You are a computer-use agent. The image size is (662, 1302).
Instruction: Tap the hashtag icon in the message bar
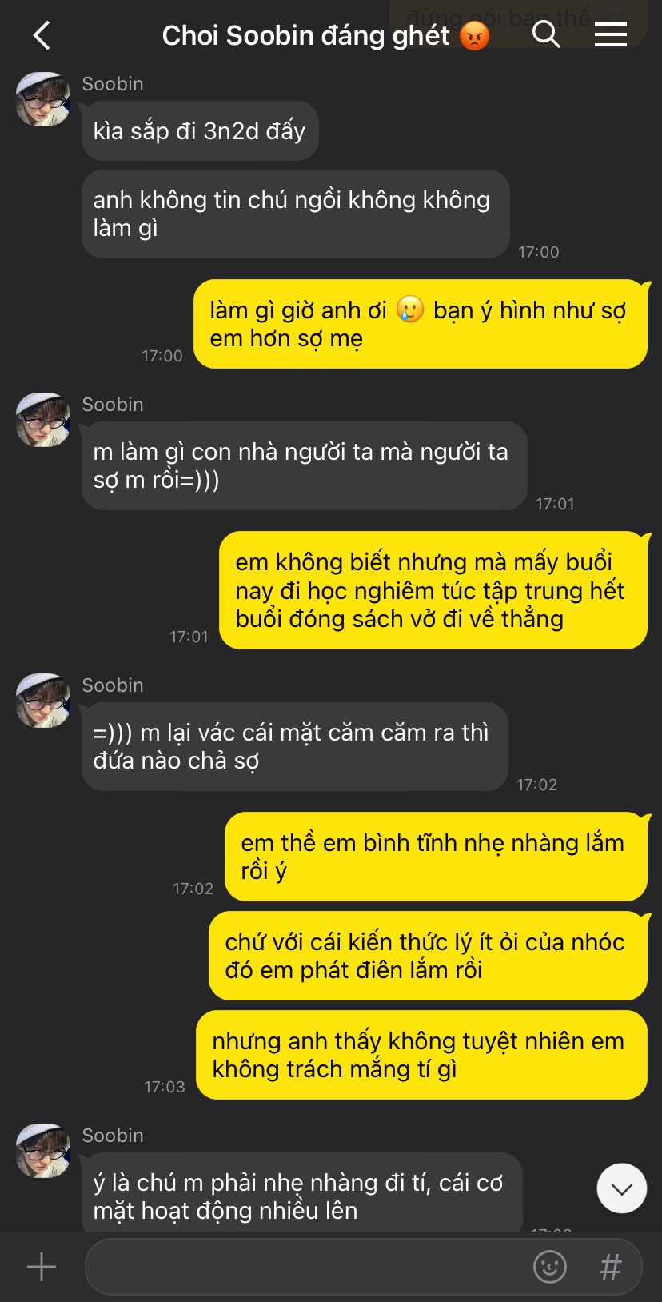(x=611, y=1267)
